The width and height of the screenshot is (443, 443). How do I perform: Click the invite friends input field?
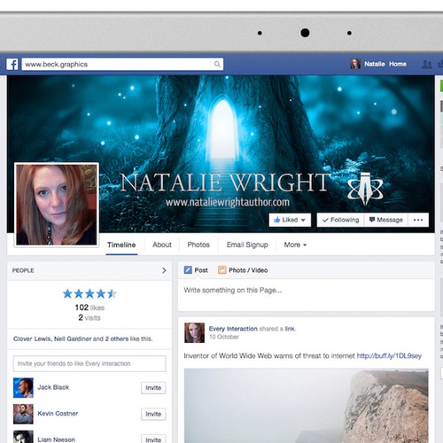tap(89, 363)
